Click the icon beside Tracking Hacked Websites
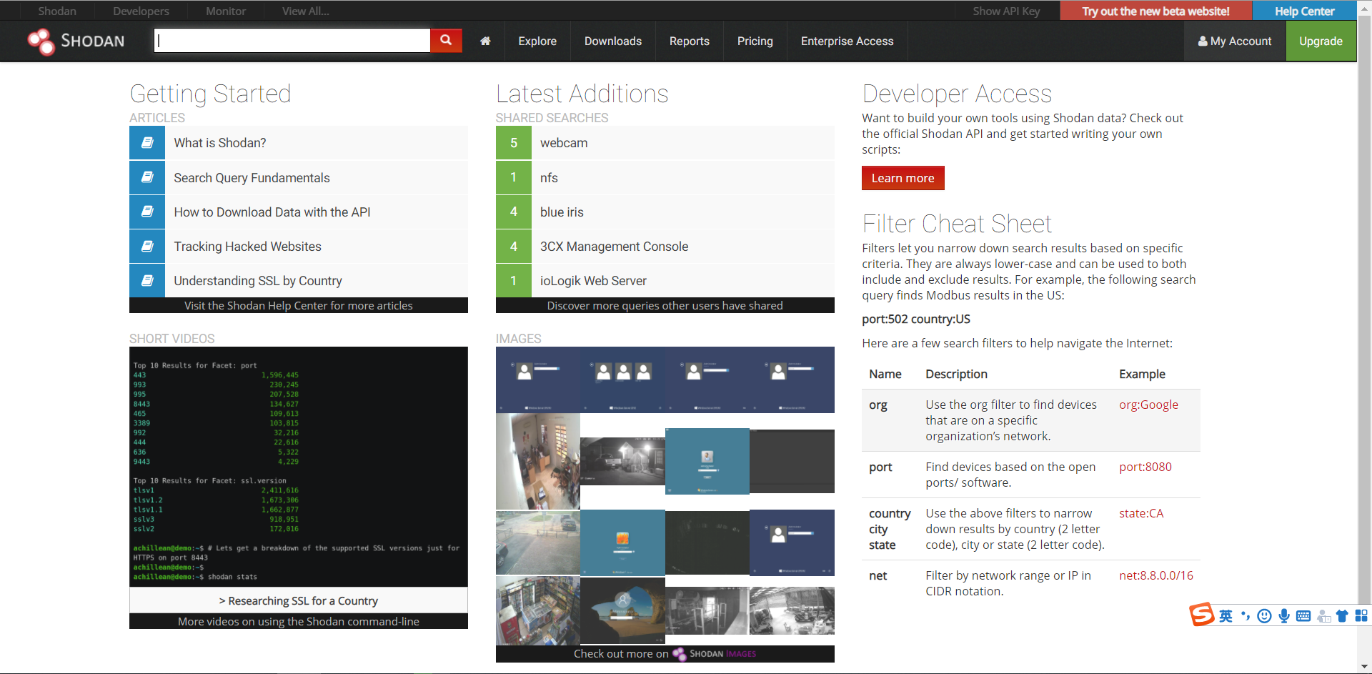1372x674 pixels. pyautogui.click(x=147, y=246)
